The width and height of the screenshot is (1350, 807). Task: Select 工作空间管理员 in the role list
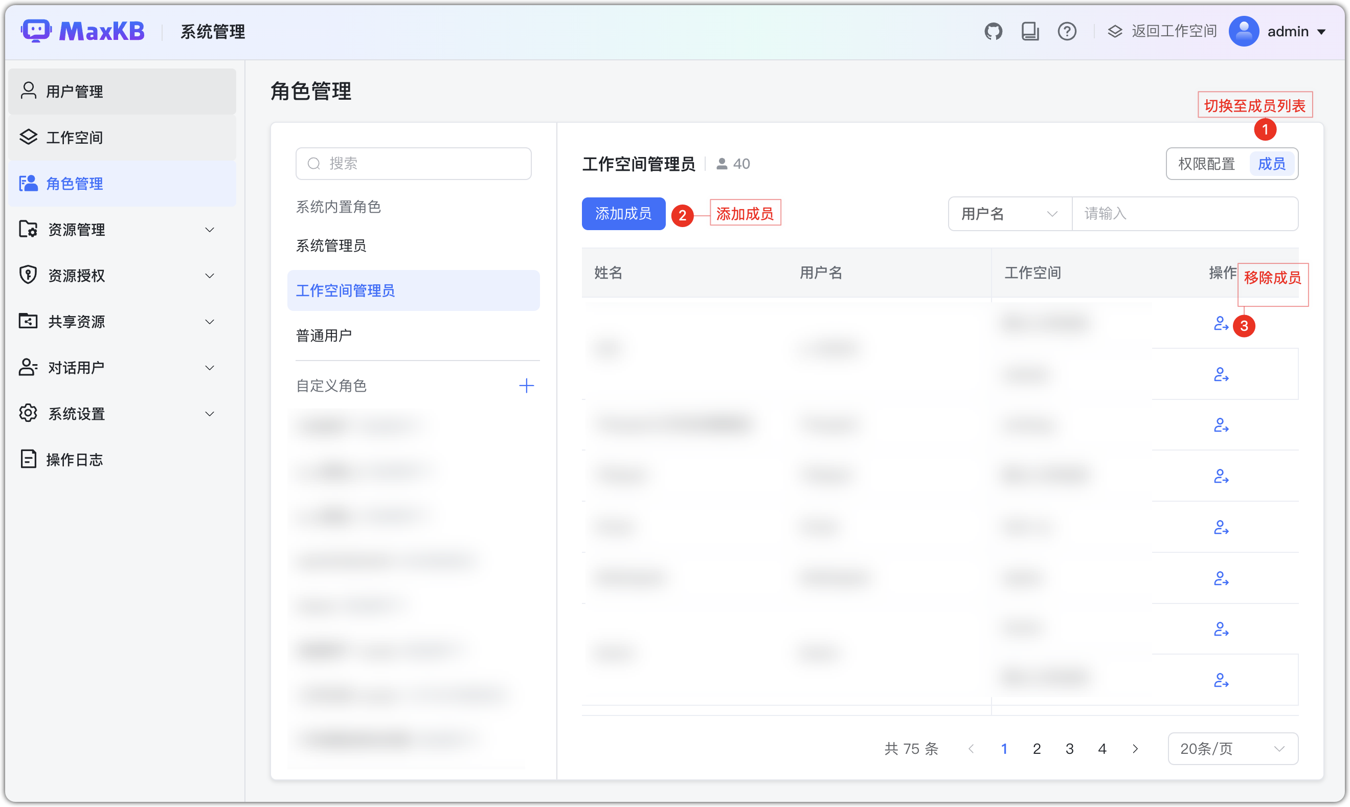pyautogui.click(x=345, y=290)
